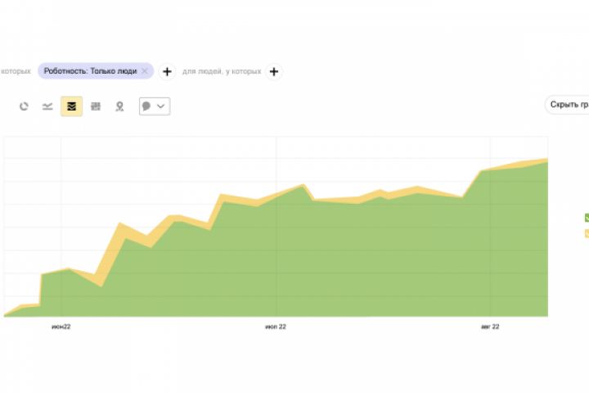Select the stacked area chart icon
589x393 pixels.
click(x=71, y=106)
